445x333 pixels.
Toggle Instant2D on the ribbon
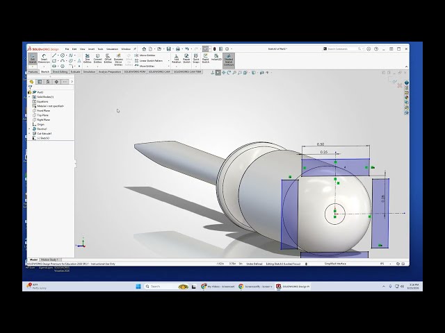point(216,58)
